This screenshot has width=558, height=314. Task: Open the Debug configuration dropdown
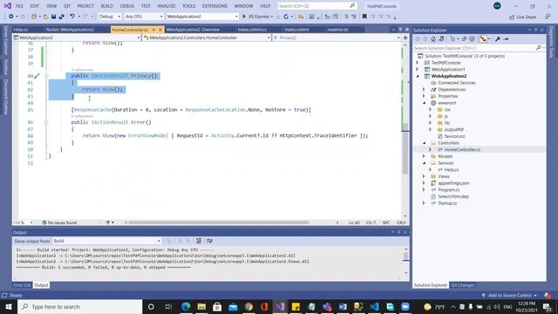(110, 17)
